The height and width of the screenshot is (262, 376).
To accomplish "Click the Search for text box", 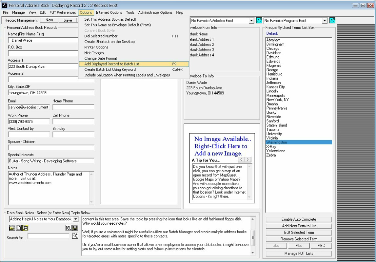I will 49,236.
